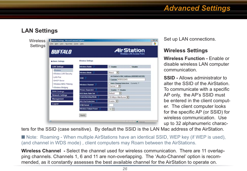Go to the LAN Port page
The width and height of the screenshot is (247, 171).
57,77
